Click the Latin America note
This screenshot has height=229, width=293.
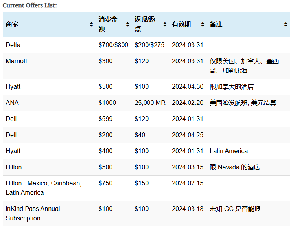(229, 151)
